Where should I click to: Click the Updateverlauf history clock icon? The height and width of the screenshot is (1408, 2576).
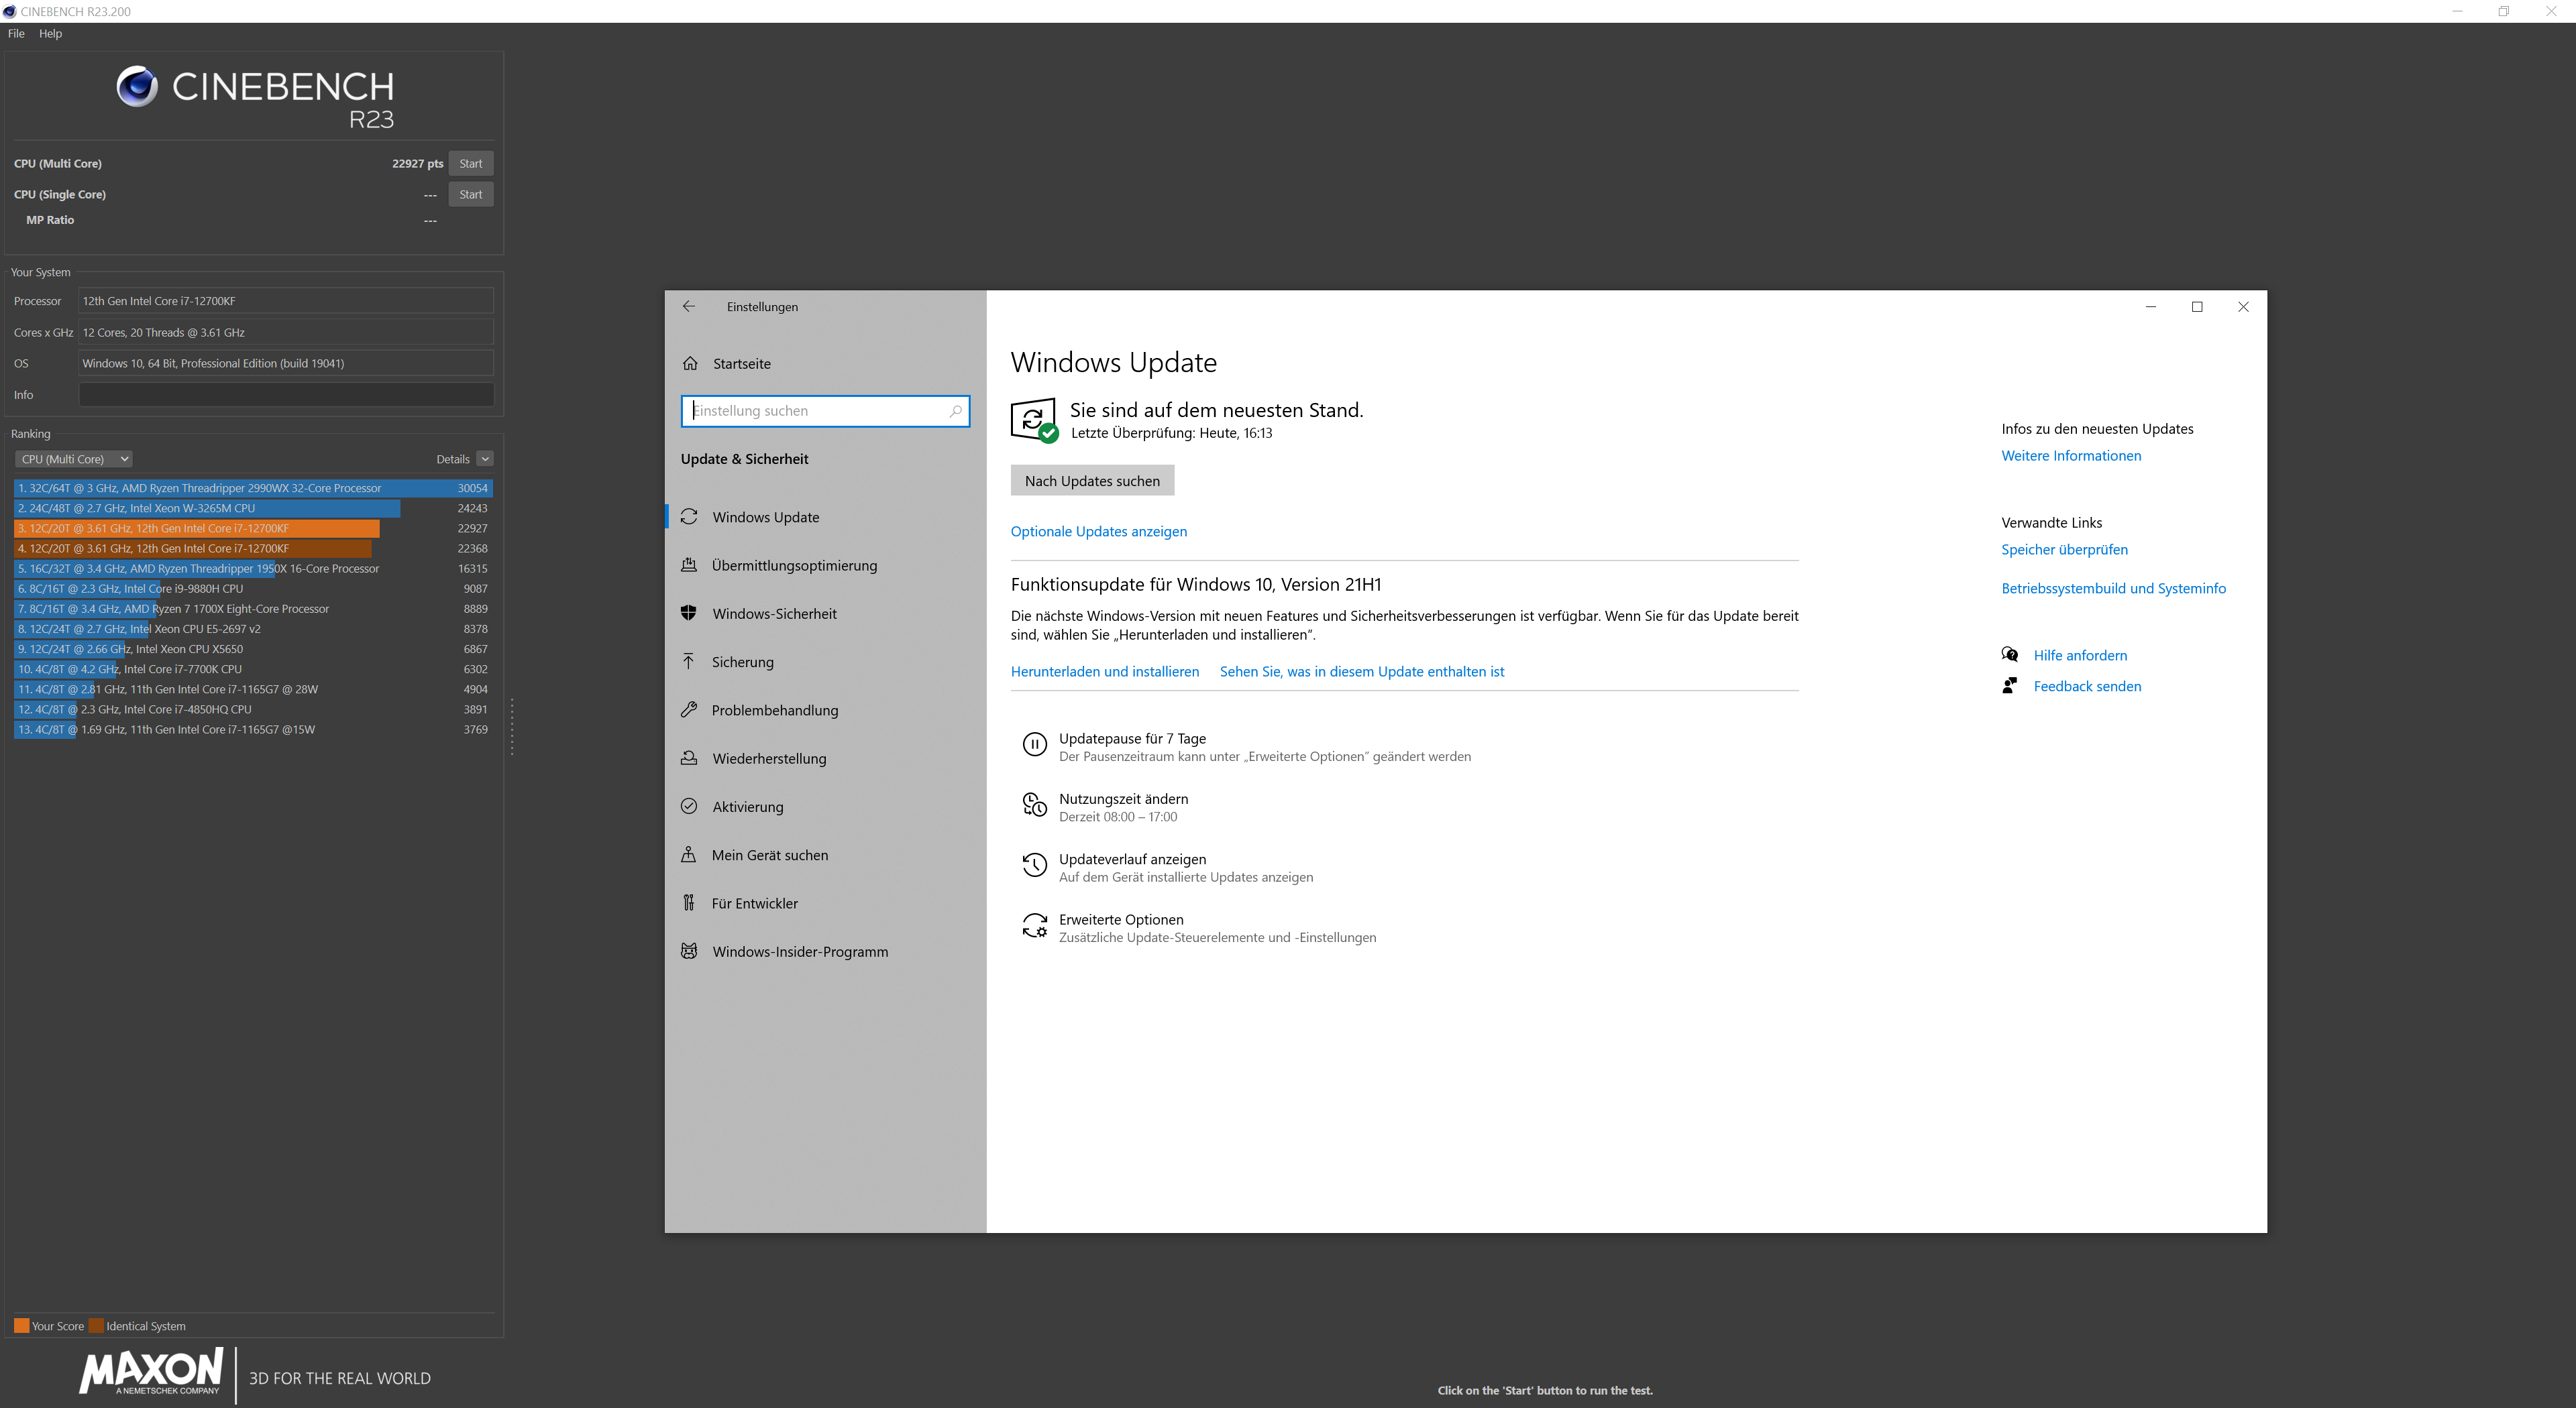[1034, 866]
